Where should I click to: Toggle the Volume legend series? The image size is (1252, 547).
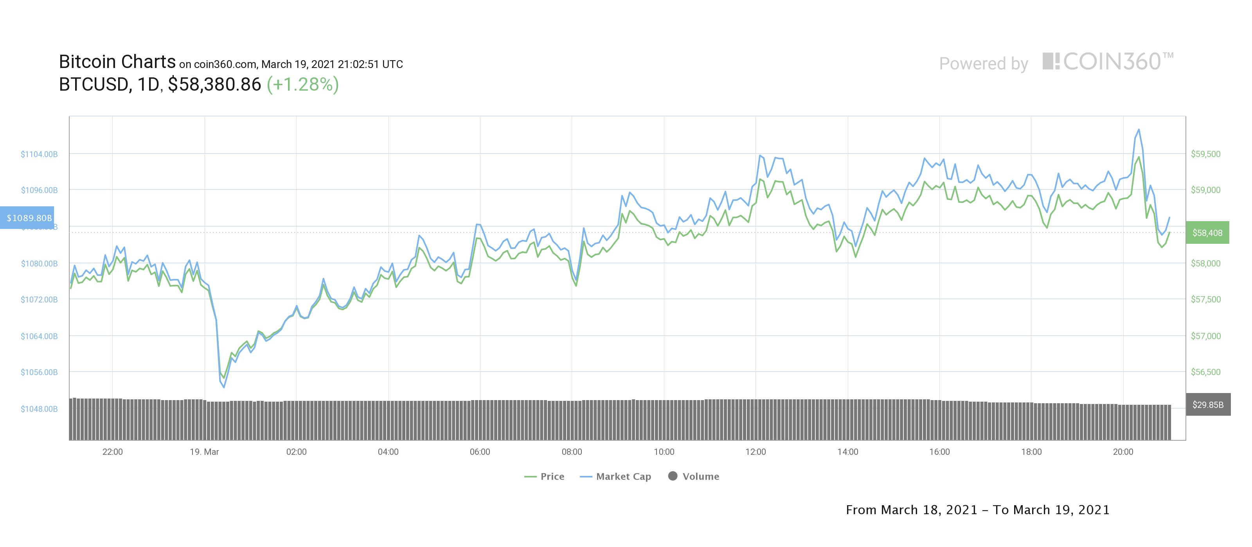coord(694,476)
